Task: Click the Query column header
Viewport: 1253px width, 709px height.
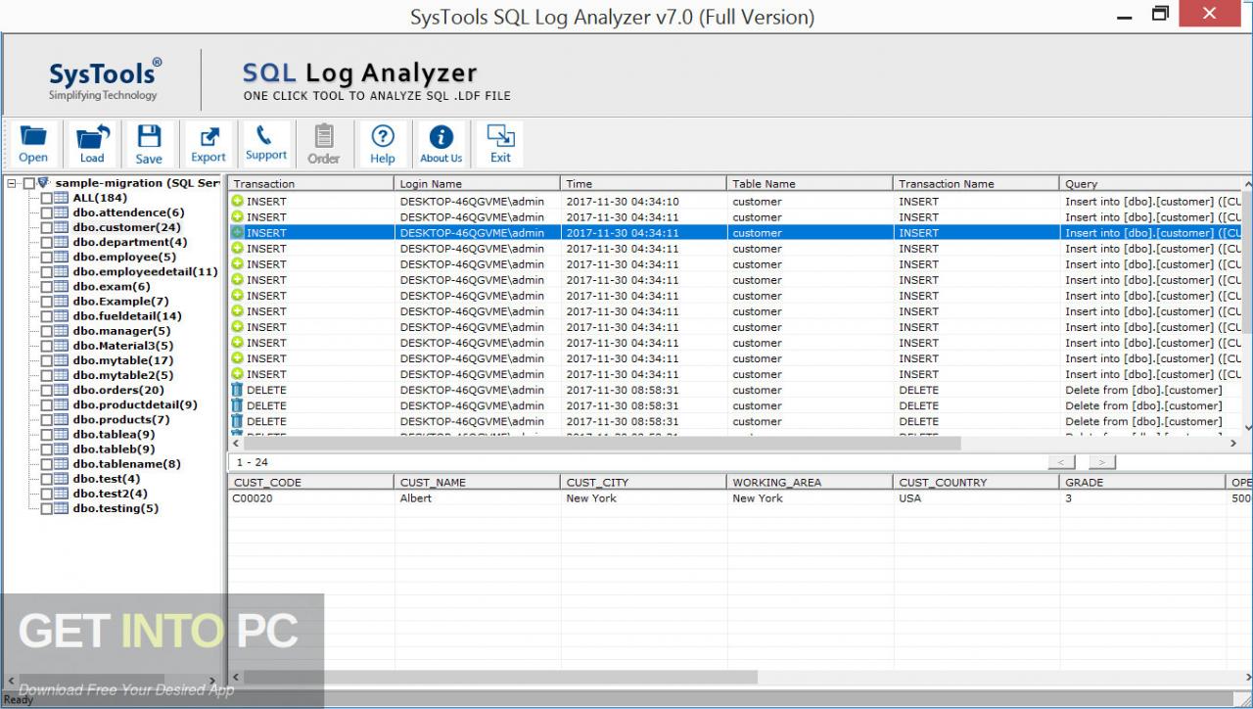Action: coord(1151,183)
